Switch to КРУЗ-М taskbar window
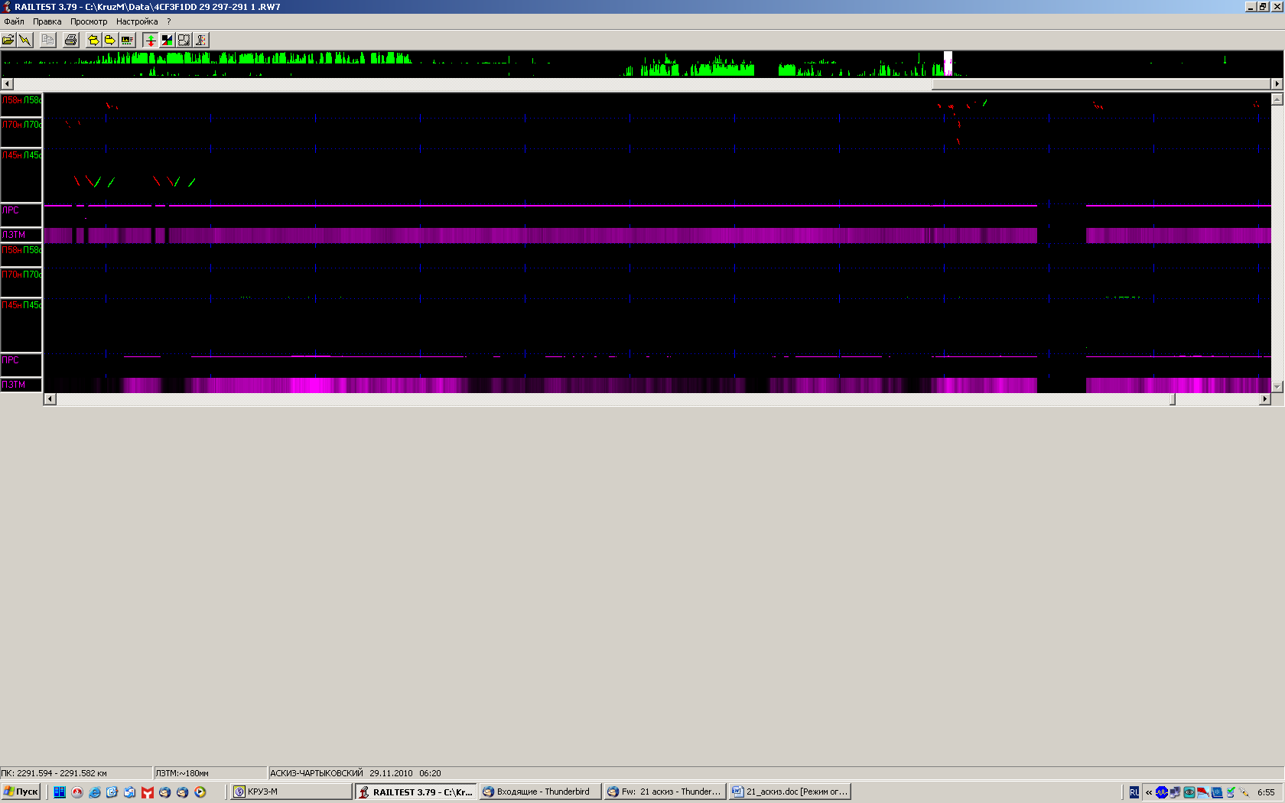This screenshot has width=1285, height=803. (x=291, y=792)
